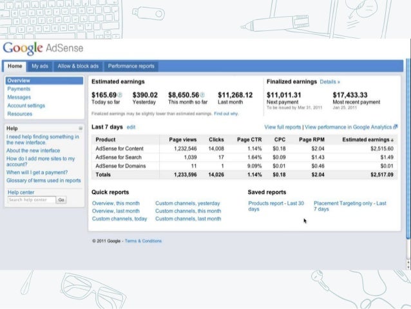Open the My ads tab
411x309 pixels.
[40, 66]
